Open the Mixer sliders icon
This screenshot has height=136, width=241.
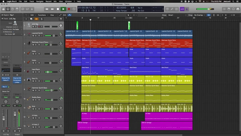click(27, 9)
